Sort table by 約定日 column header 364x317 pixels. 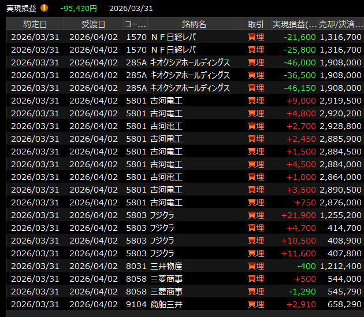coord(35,24)
